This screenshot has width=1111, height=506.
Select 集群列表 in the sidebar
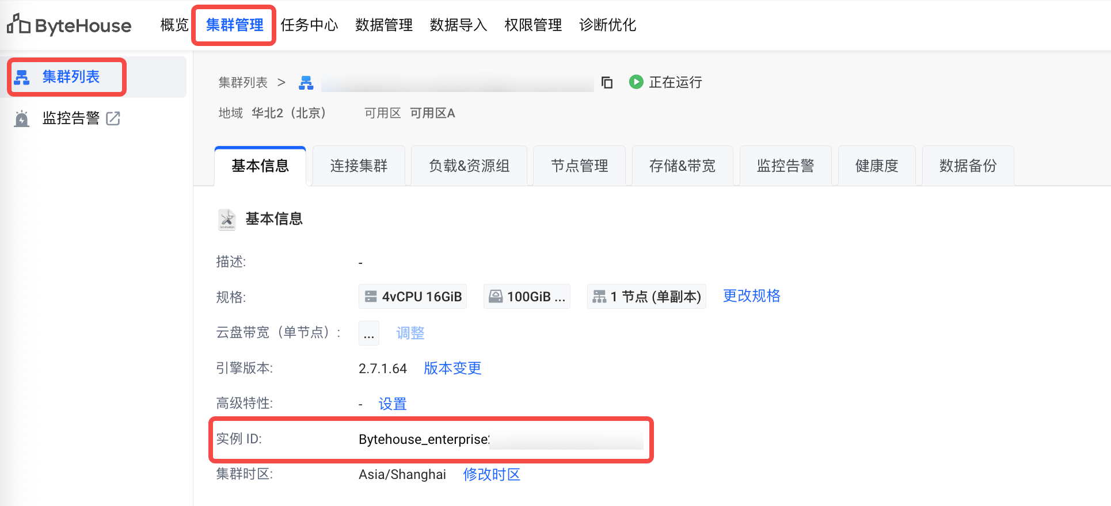[71, 76]
